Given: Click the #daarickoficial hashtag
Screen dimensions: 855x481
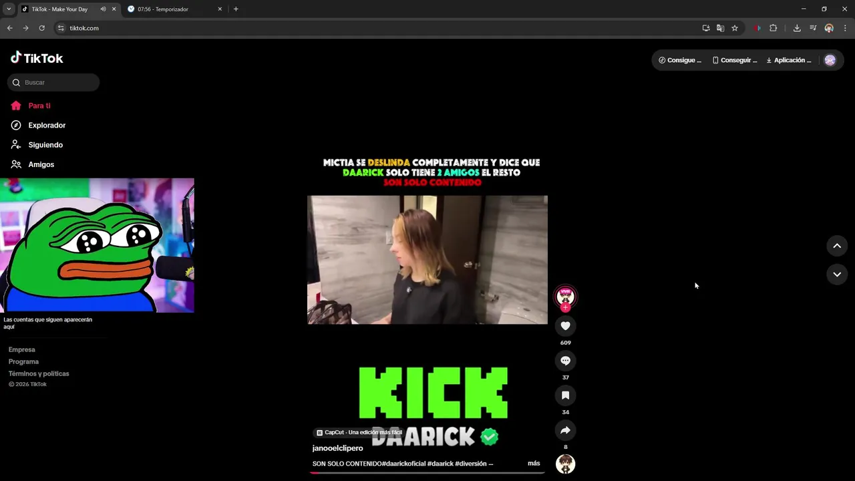Looking at the screenshot, I should 403,464.
